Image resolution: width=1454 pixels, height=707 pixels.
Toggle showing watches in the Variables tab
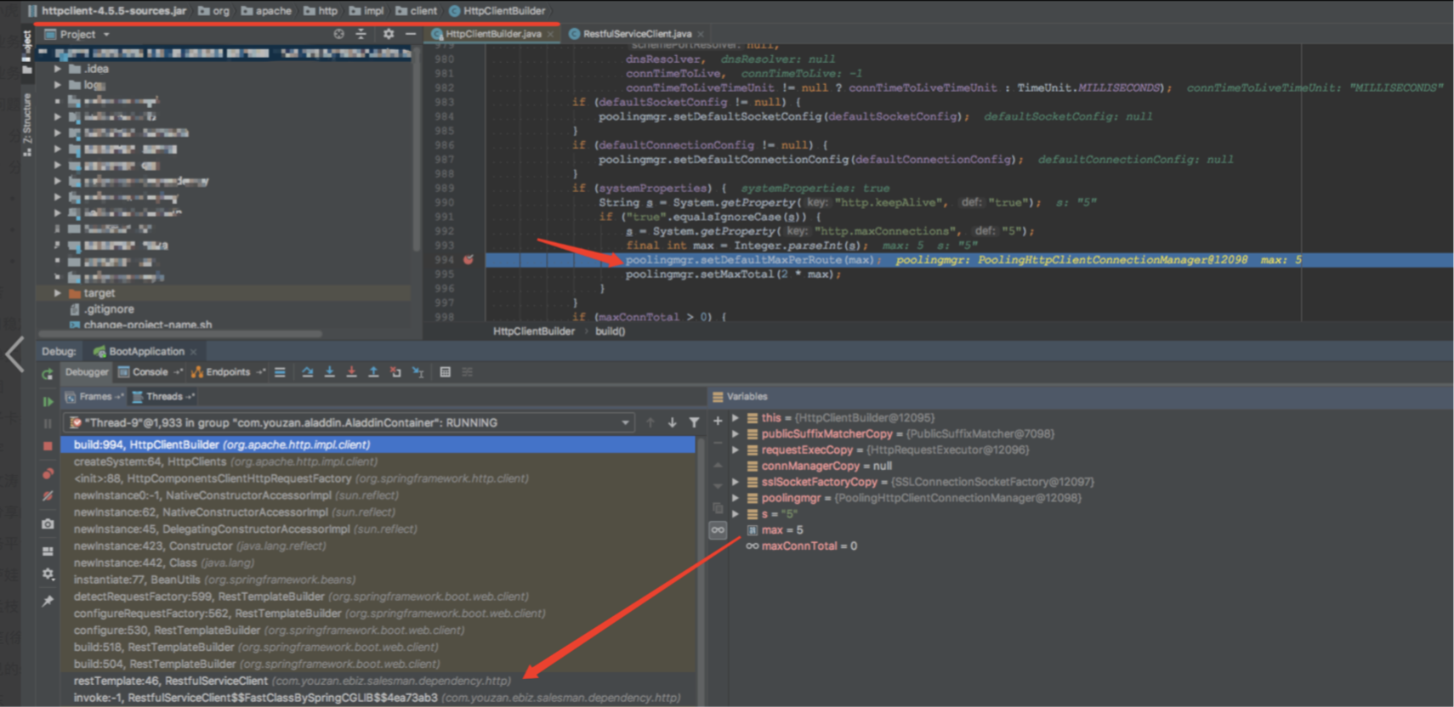click(718, 530)
